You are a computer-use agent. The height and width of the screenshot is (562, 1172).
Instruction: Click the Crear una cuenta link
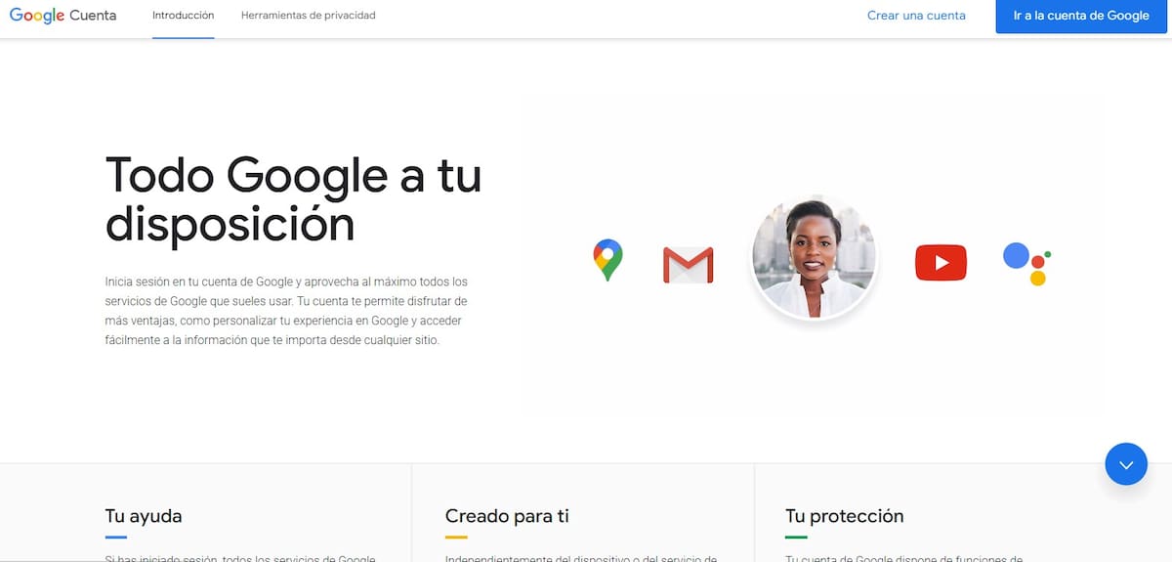coord(916,16)
